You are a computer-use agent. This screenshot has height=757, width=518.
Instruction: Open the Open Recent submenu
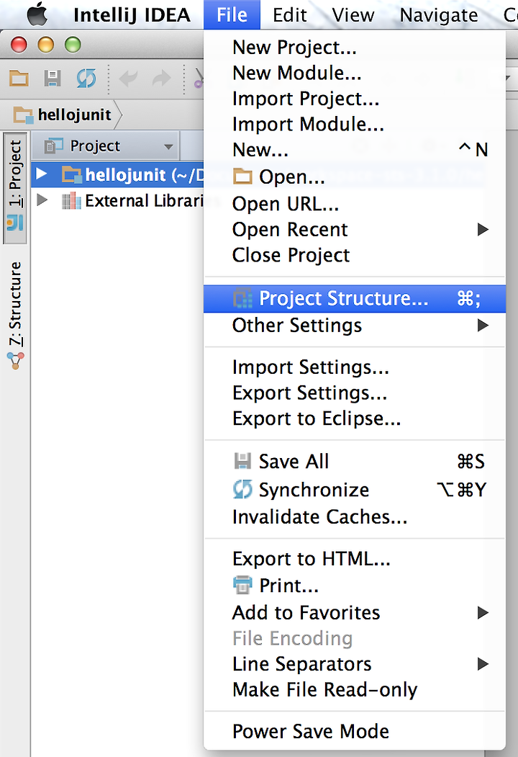point(290,230)
